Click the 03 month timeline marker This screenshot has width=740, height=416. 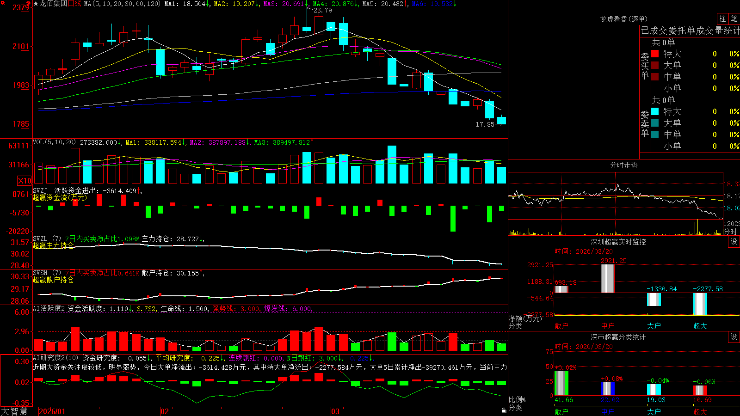[x=335, y=411]
